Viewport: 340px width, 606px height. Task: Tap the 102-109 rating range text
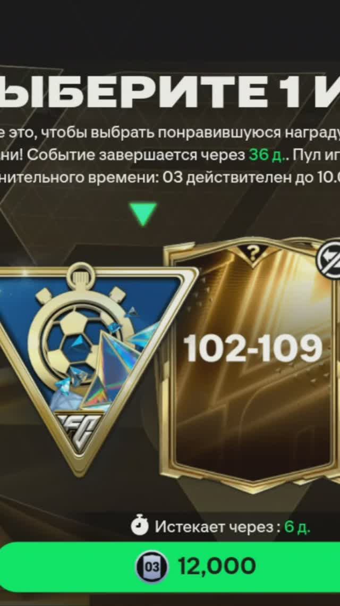click(x=253, y=348)
